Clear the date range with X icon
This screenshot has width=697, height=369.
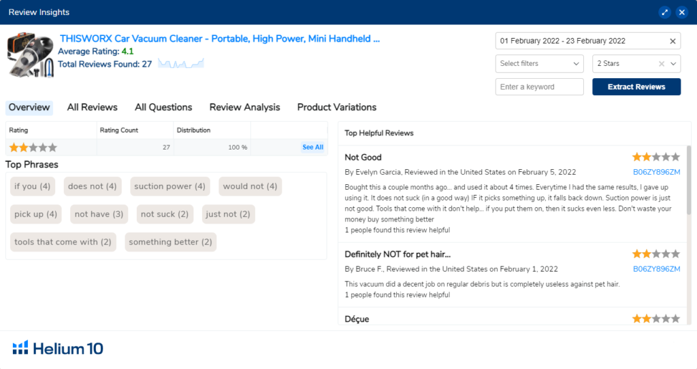(x=672, y=41)
